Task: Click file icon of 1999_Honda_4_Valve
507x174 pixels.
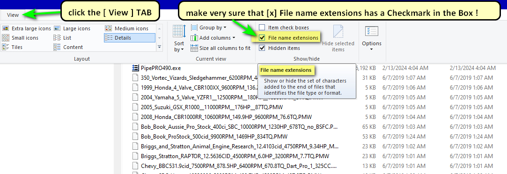Action: click(135, 87)
